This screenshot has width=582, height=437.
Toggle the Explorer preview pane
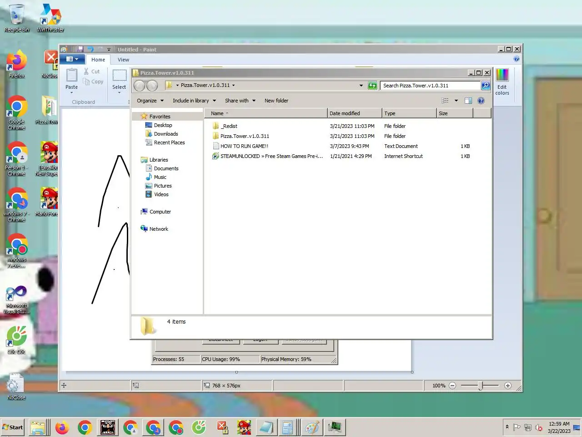[468, 101]
